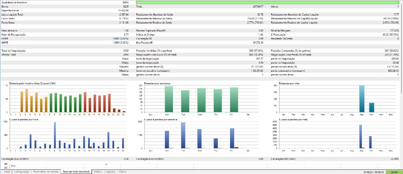The width and height of the screenshot is (403, 174).
Task: Switch to the Geral tab
Action: (x=6, y=171)
